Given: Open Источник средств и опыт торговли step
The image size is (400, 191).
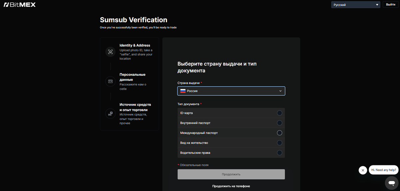Looking at the screenshot, I should point(129,114).
